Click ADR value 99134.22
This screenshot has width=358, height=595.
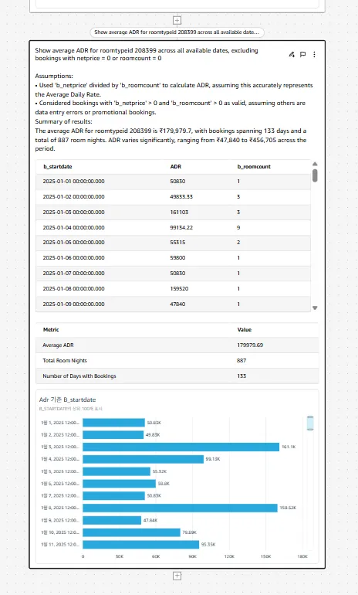(181, 228)
